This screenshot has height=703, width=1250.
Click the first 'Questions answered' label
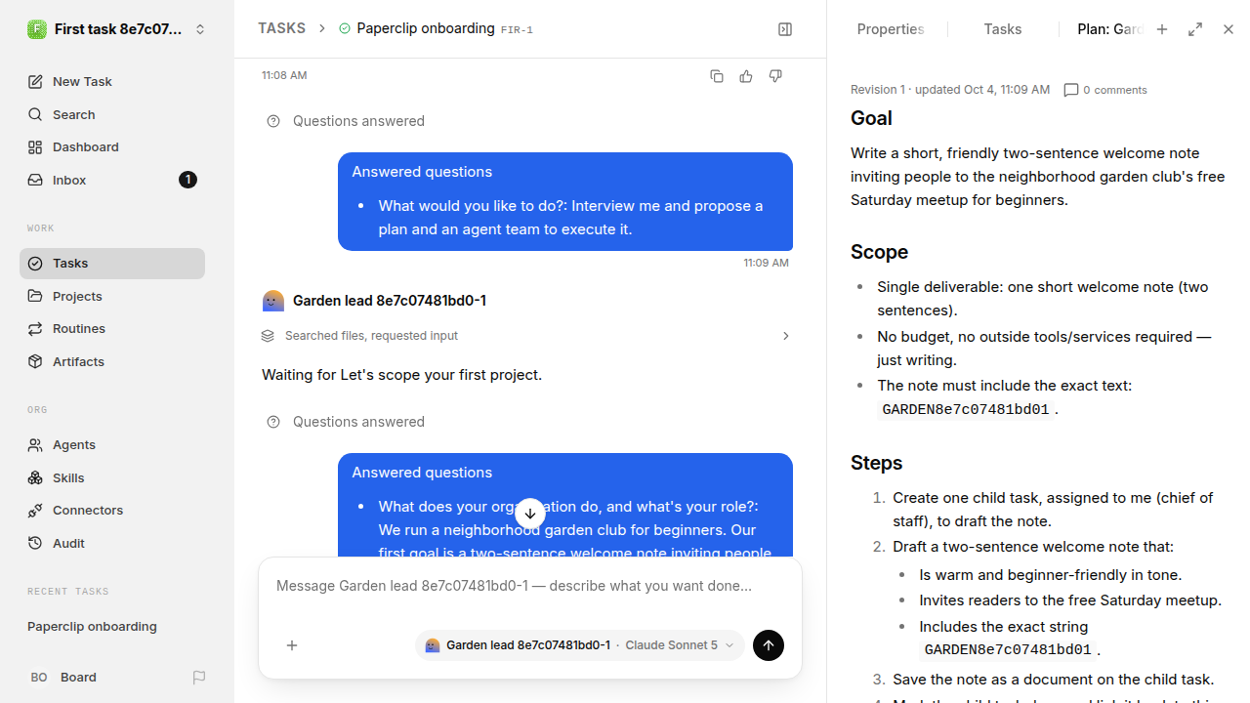358,121
